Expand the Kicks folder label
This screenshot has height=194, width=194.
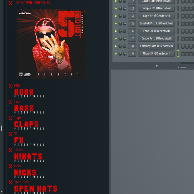point(17,166)
